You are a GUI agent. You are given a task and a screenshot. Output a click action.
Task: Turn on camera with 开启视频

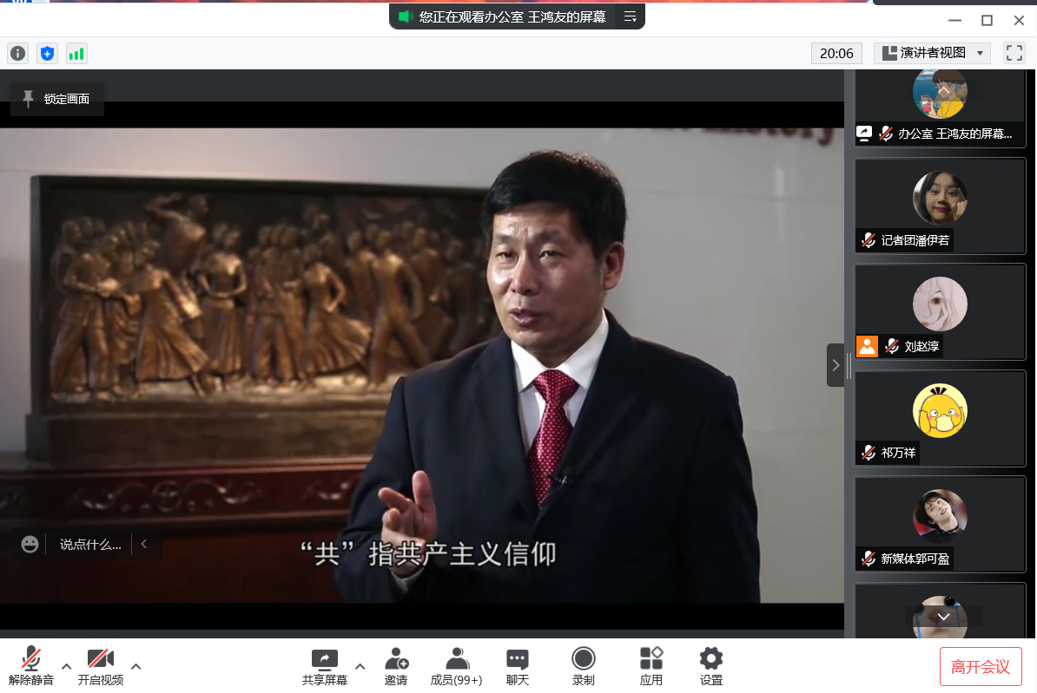click(101, 666)
